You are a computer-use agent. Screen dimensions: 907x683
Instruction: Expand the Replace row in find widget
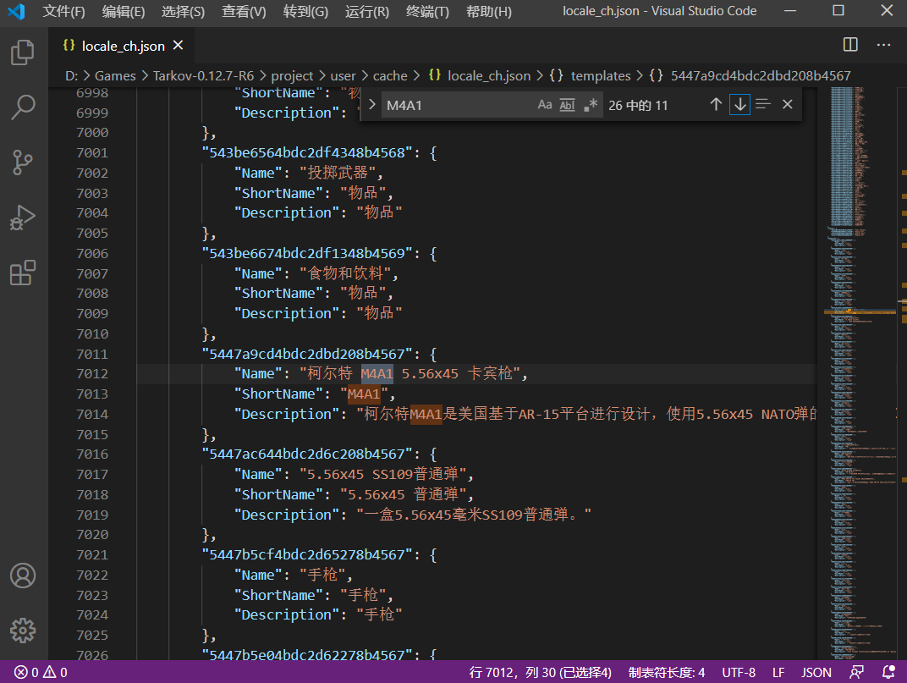pos(372,104)
